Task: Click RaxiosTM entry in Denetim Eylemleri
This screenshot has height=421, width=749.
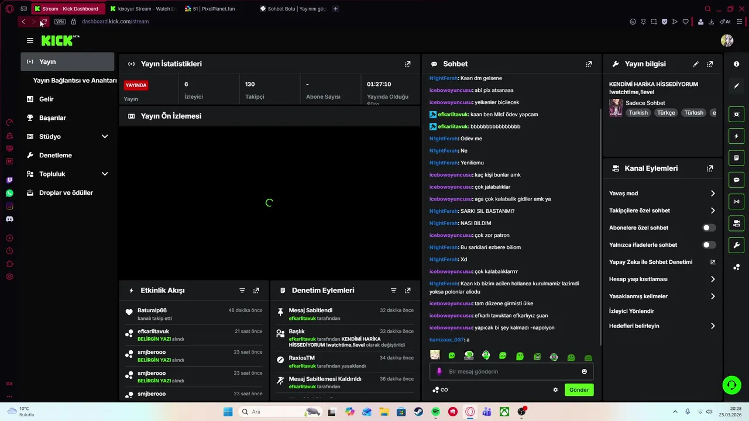Action: (345, 361)
